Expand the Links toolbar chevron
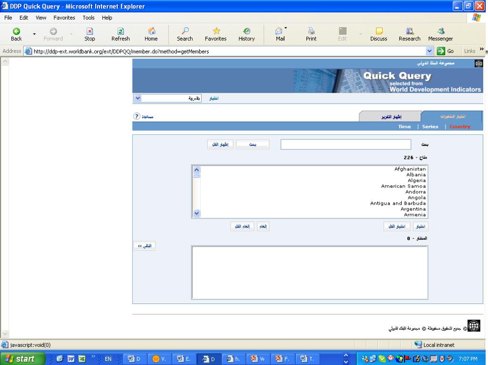The image size is (488, 365). coord(482,49)
